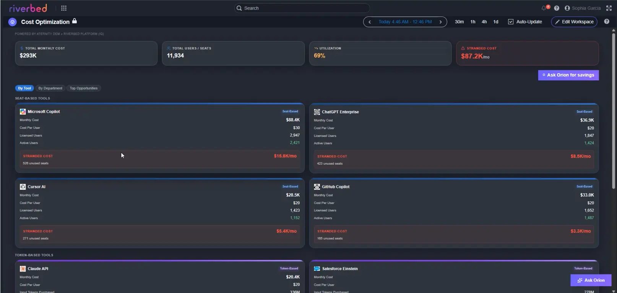This screenshot has width=617, height=293.
Task: Click GitHub Copilot licensed users 1,652
Action: [x=589, y=210]
